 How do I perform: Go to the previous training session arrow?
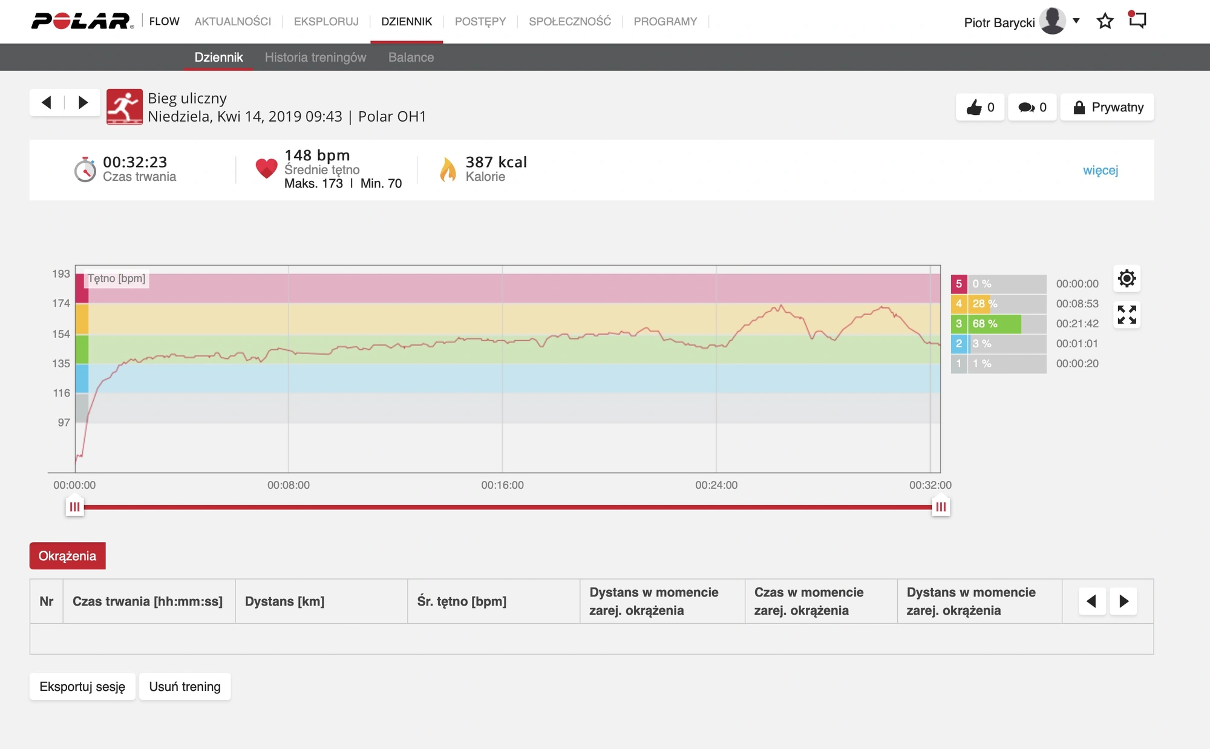pyautogui.click(x=47, y=102)
